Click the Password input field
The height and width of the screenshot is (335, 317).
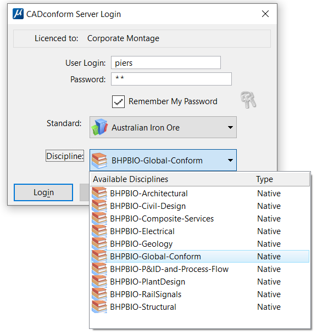click(x=171, y=79)
